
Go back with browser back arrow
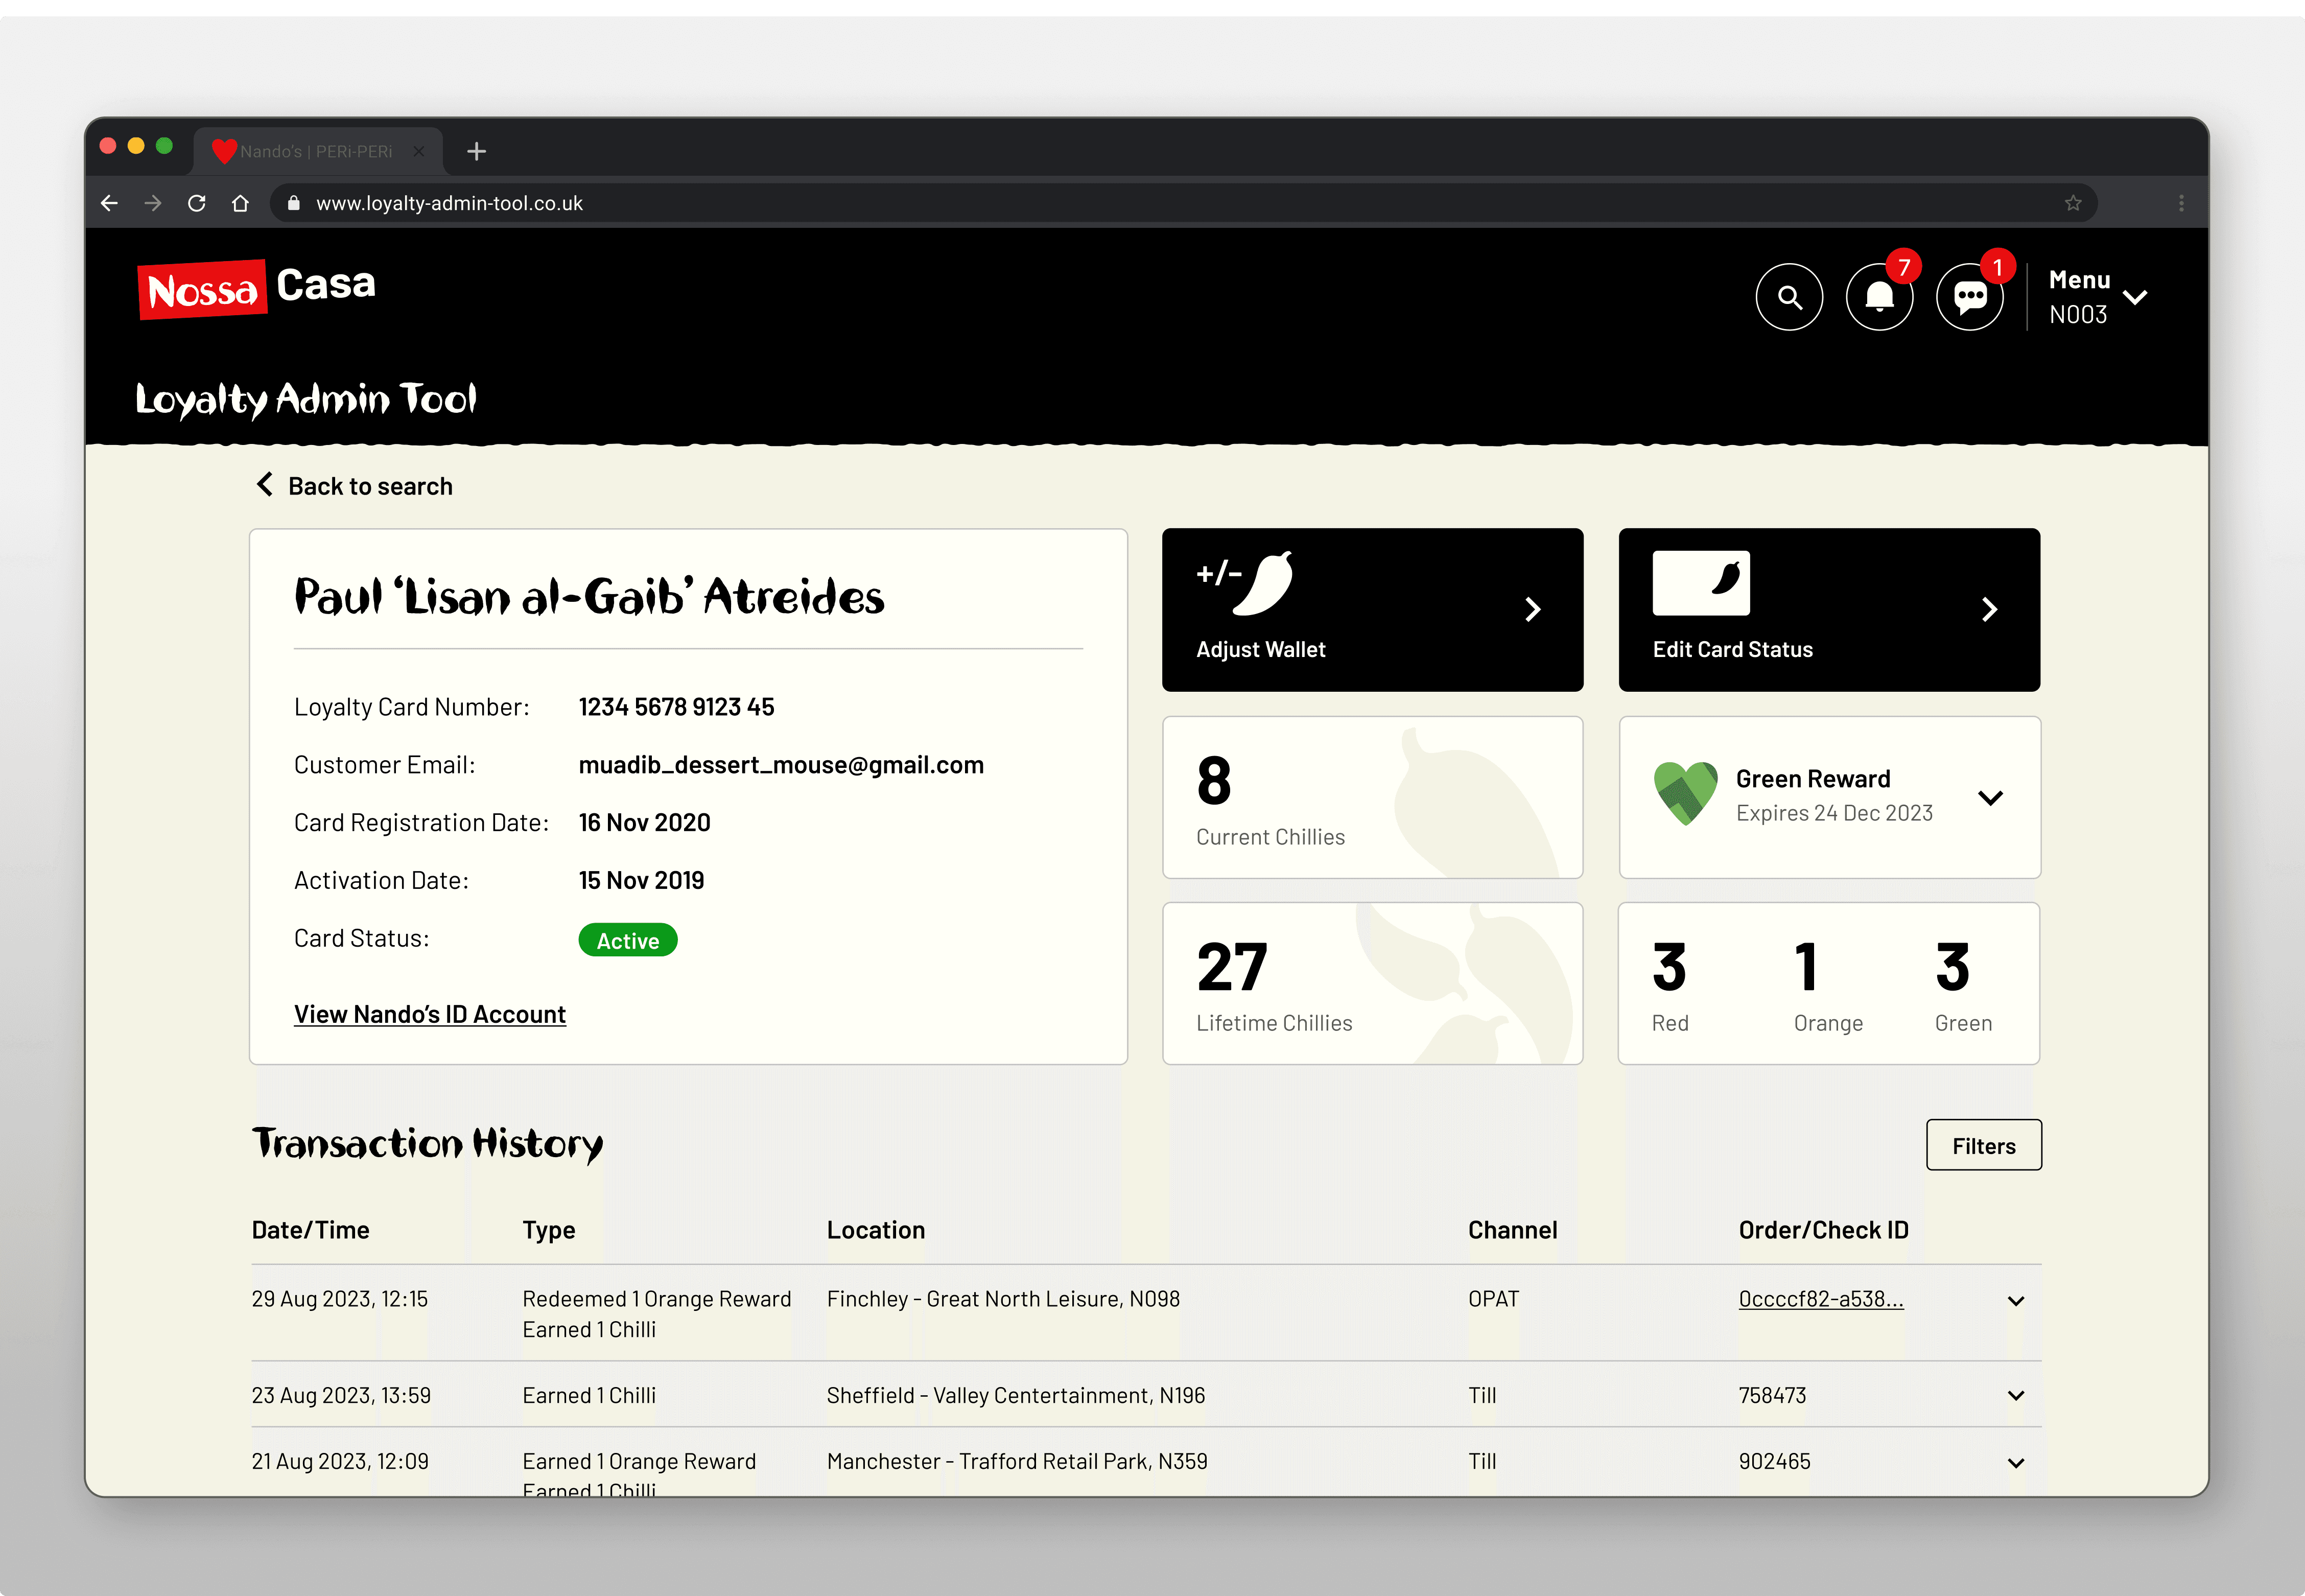click(110, 203)
